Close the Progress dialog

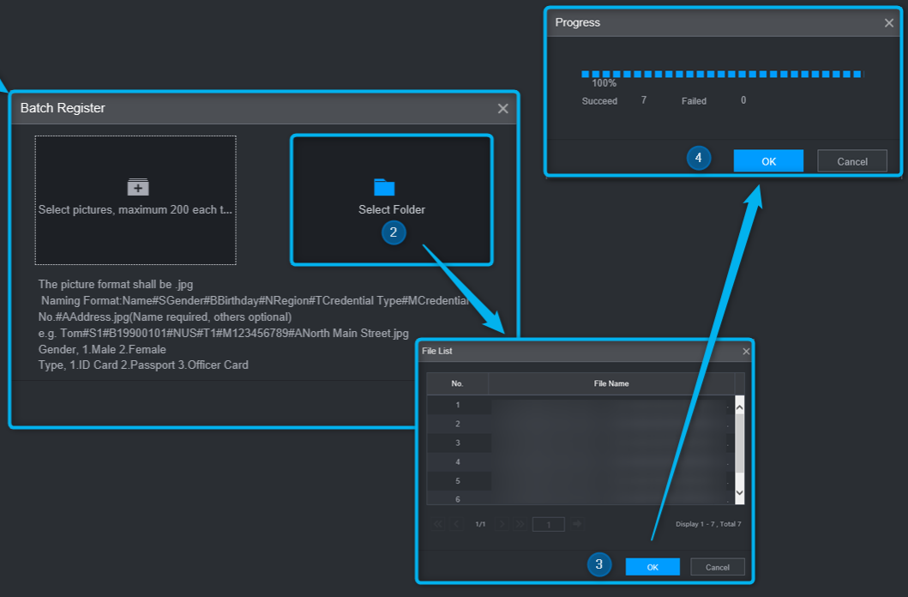tap(889, 22)
